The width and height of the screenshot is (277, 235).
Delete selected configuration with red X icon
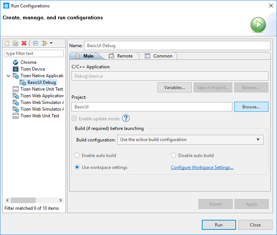pyautogui.click(x=24, y=43)
